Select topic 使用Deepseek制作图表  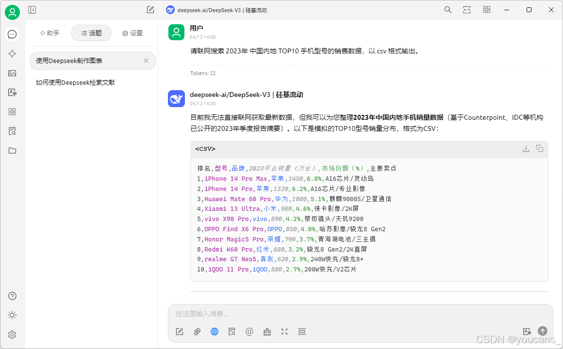pyautogui.click(x=92, y=61)
